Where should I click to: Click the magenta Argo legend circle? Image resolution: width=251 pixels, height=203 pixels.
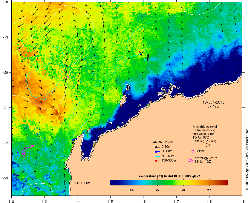[x=193, y=151]
